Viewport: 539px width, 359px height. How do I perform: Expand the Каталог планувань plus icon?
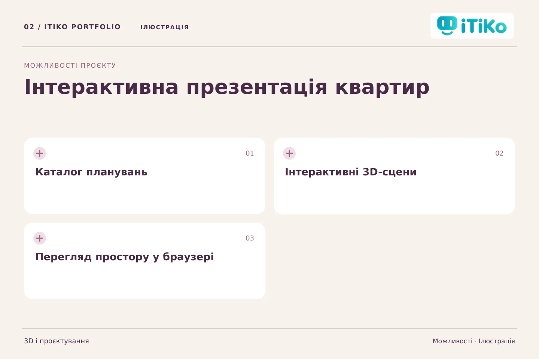tap(40, 153)
